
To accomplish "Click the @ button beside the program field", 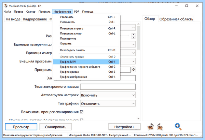I will 133,70.
